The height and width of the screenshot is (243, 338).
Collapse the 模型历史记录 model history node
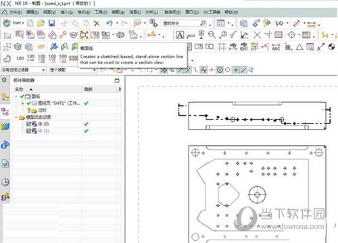[16, 117]
